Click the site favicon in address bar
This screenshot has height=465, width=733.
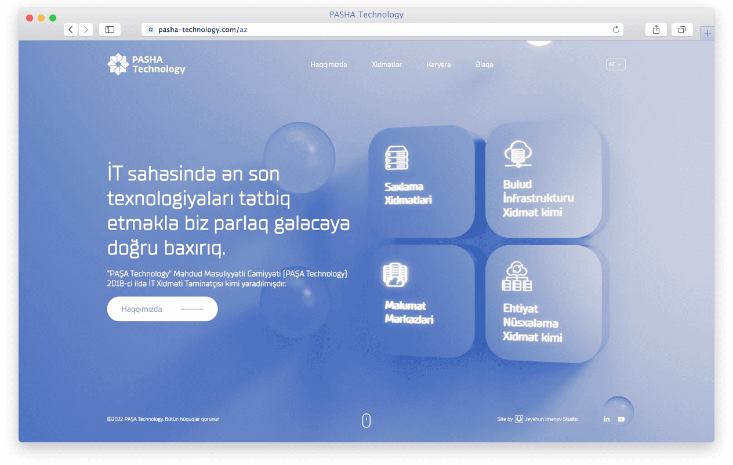point(151,30)
